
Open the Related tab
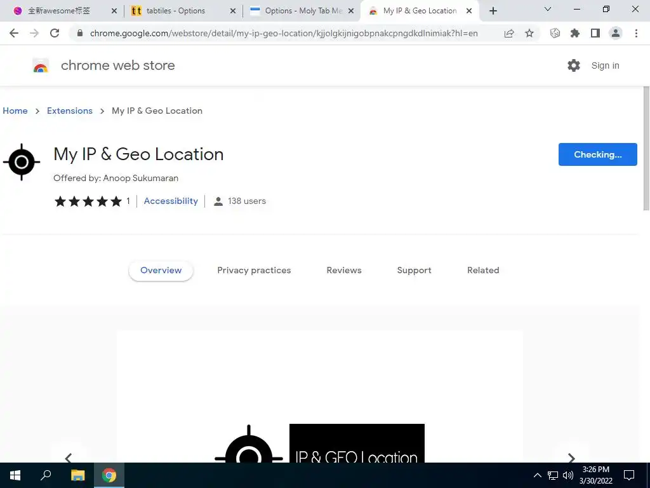pos(483,271)
